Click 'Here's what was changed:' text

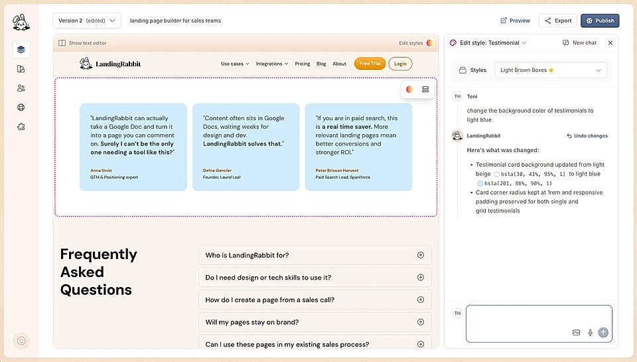pyautogui.click(x=503, y=150)
